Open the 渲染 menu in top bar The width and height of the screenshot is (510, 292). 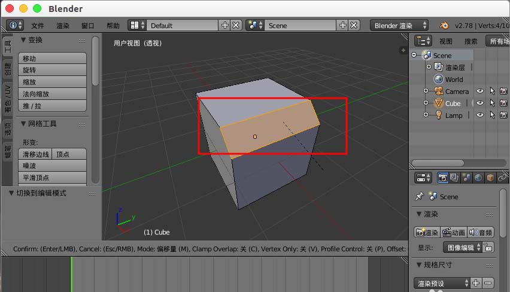[x=63, y=26]
